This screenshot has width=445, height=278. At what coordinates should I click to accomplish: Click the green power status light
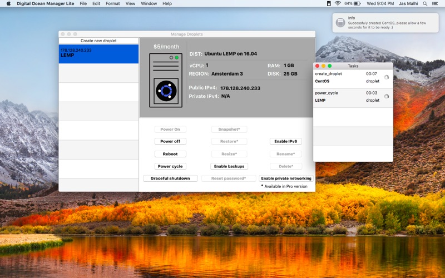[x=177, y=58]
